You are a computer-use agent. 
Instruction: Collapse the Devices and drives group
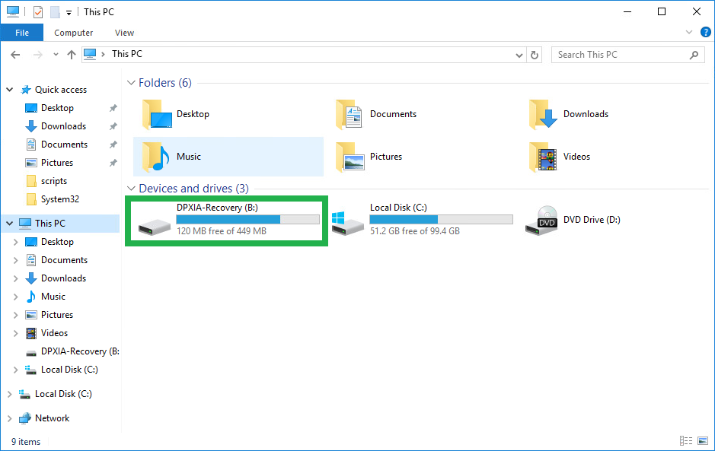130,189
